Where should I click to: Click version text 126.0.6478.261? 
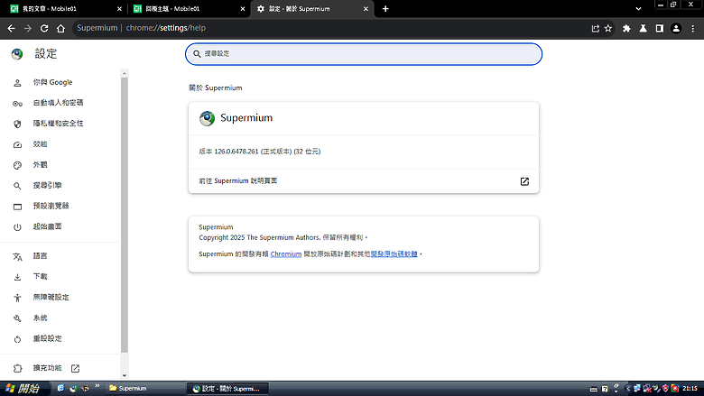tap(236, 152)
